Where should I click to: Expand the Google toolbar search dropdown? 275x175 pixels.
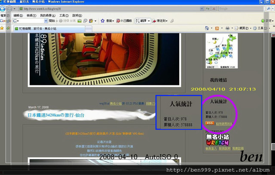tap(46, 21)
